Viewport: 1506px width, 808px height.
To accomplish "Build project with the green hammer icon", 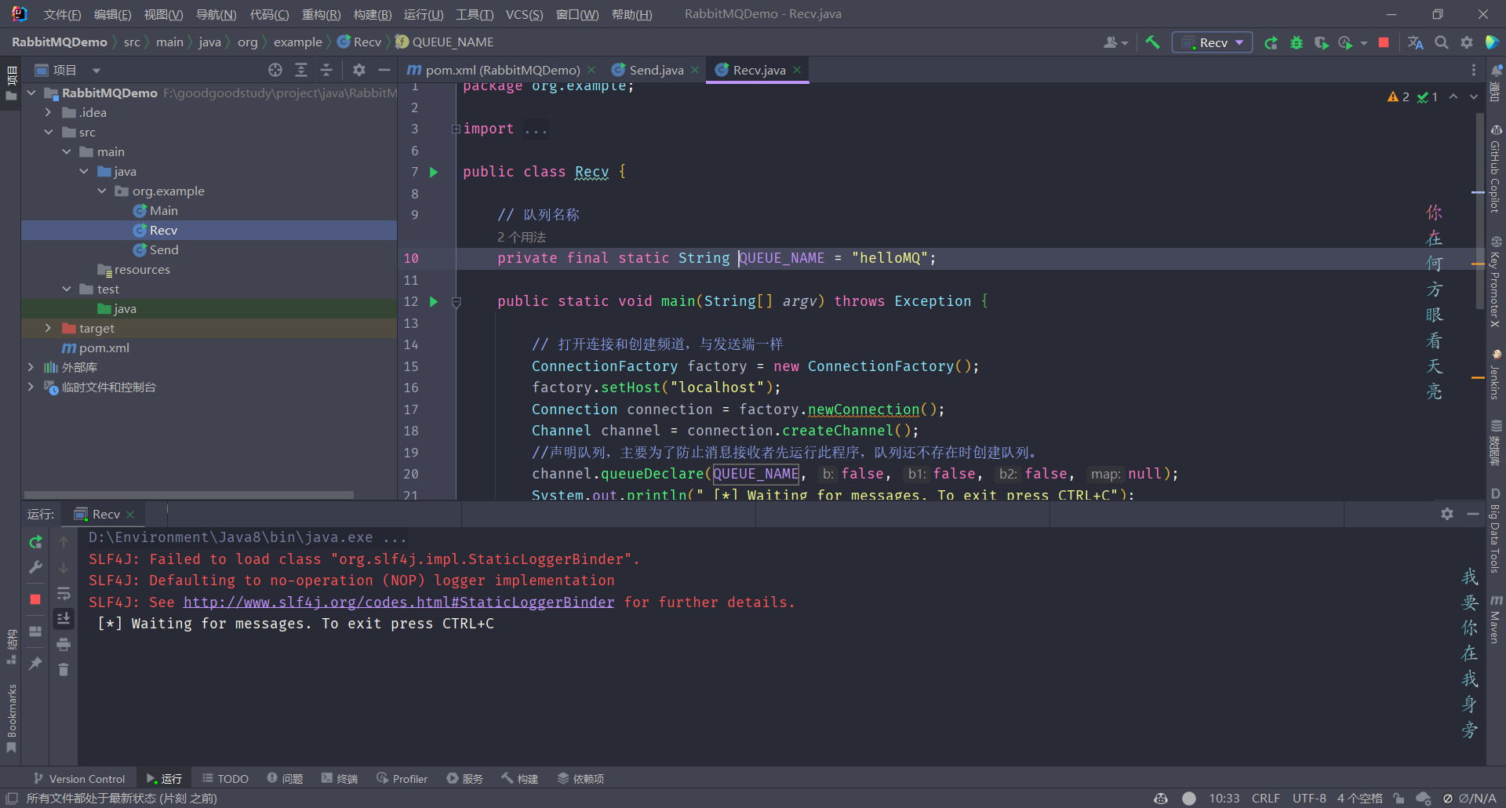I will point(1151,42).
